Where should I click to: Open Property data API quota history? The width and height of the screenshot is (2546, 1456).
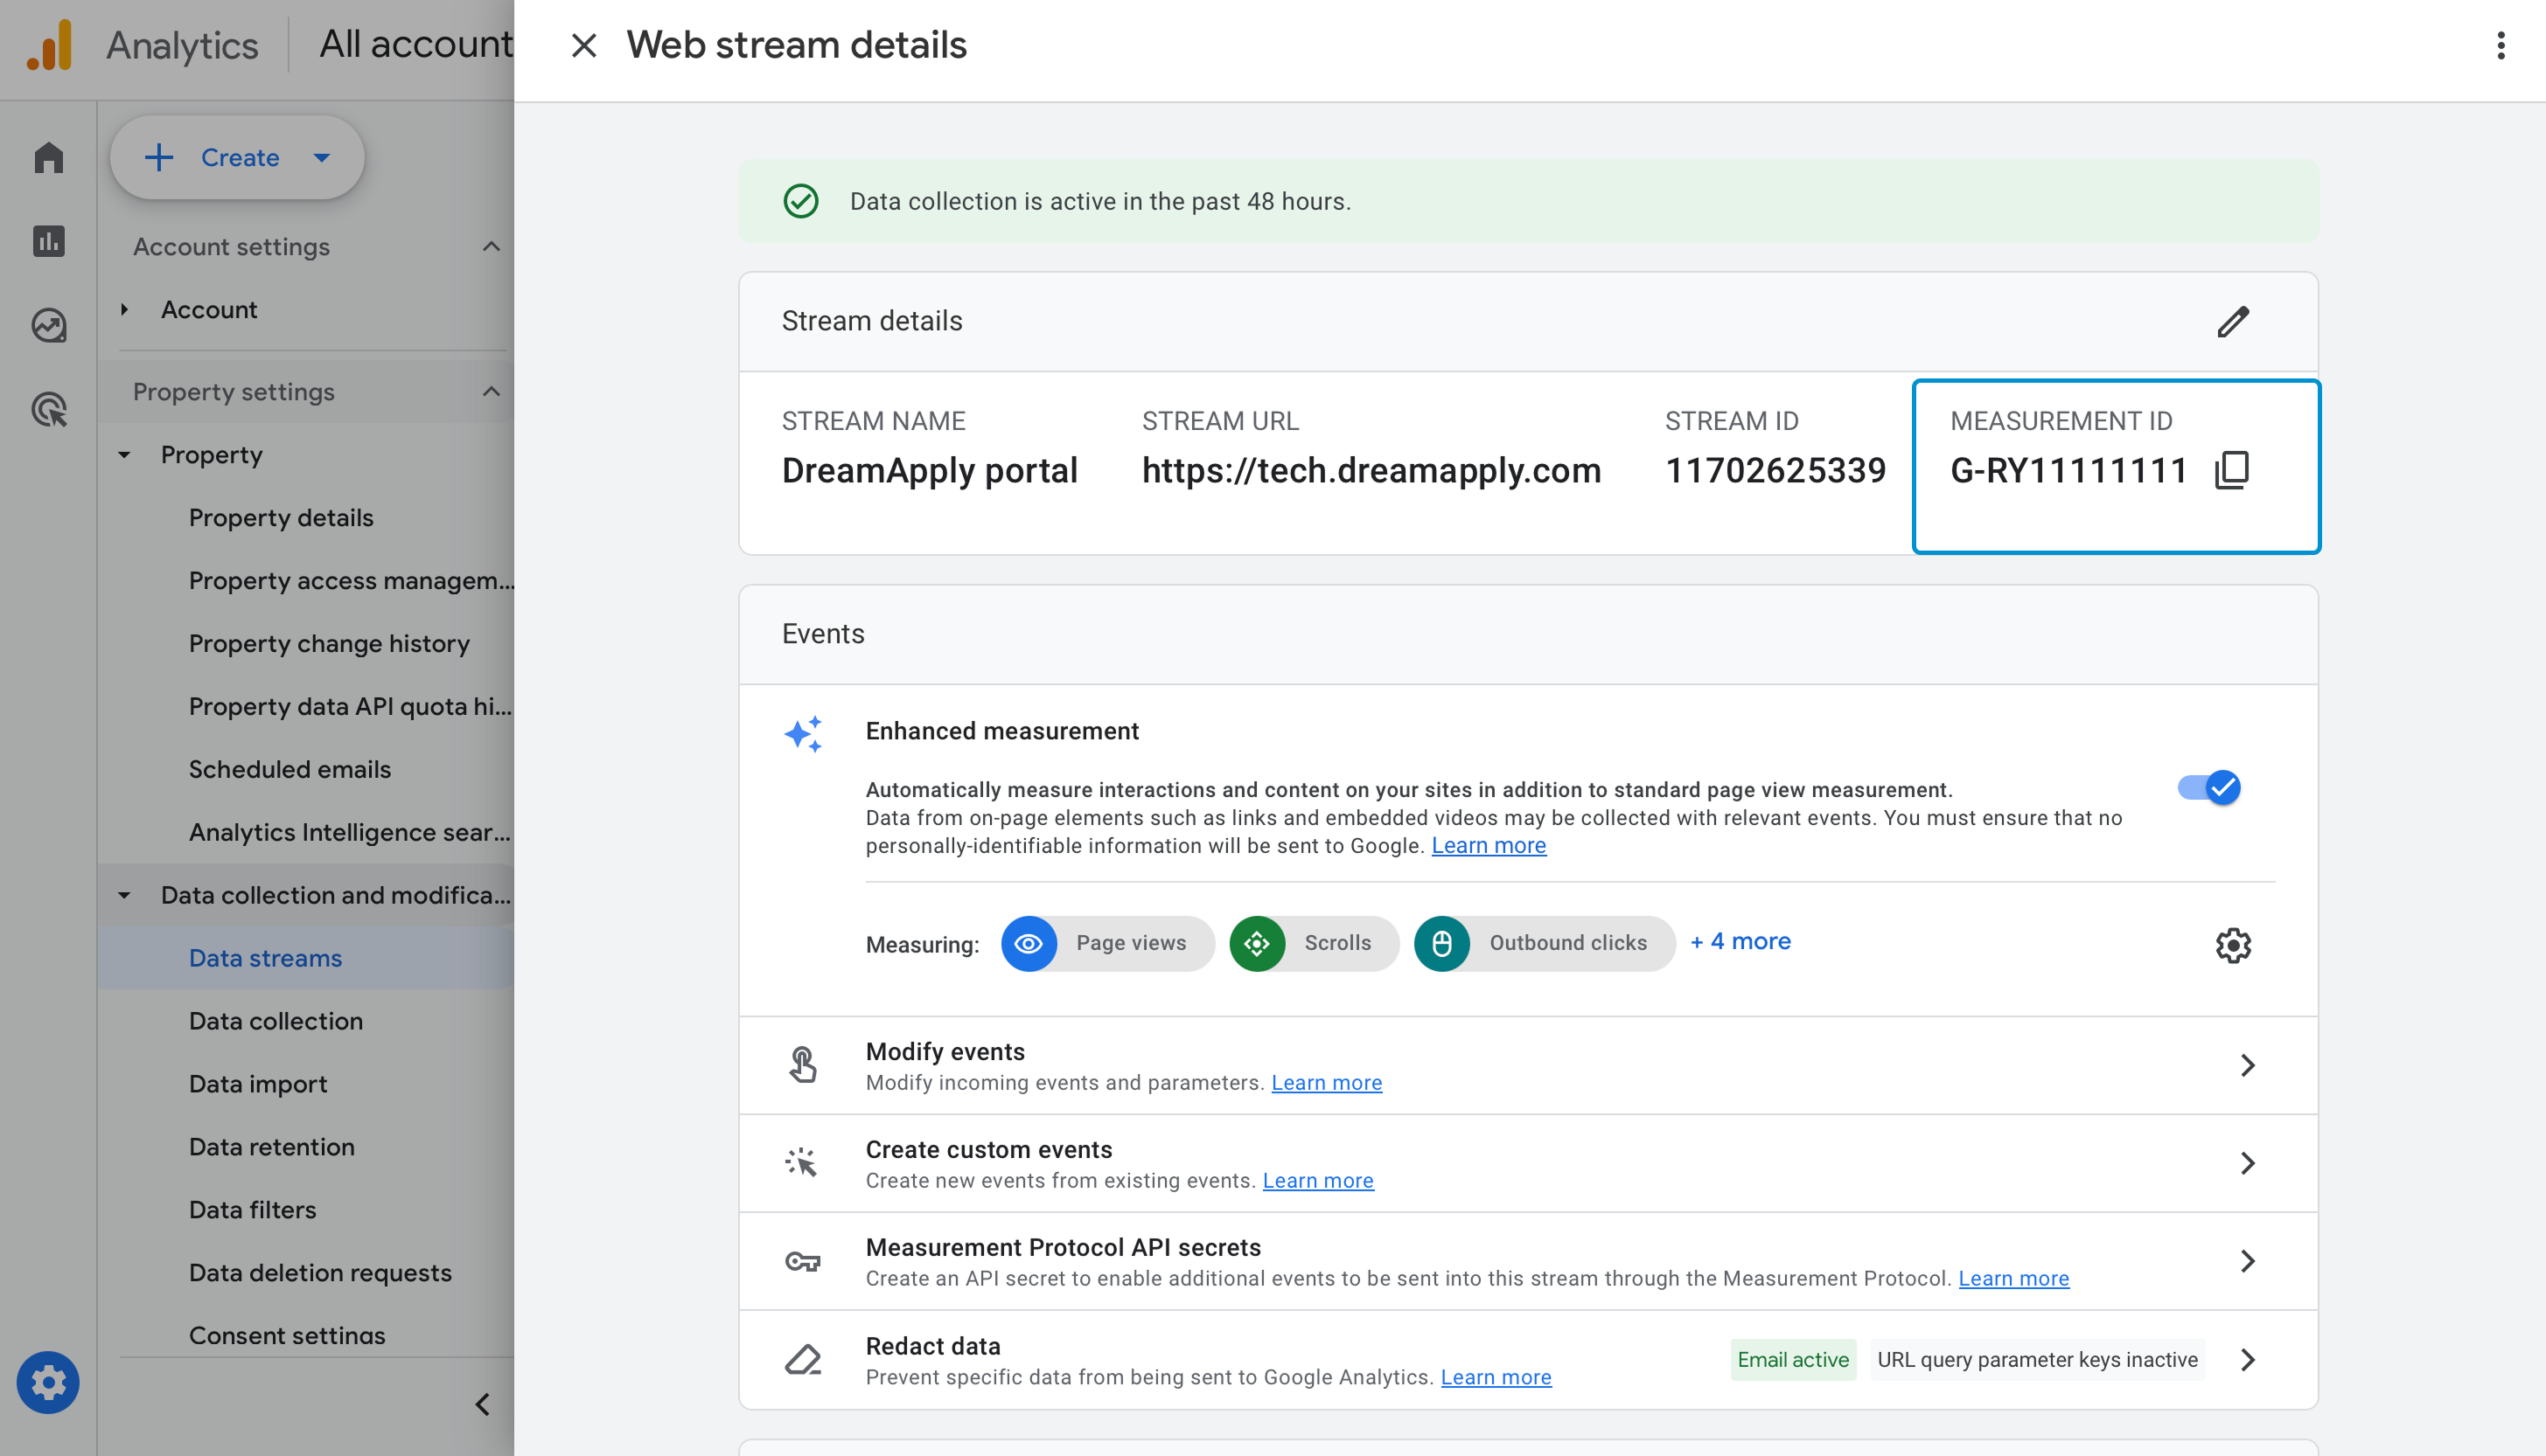click(x=350, y=707)
